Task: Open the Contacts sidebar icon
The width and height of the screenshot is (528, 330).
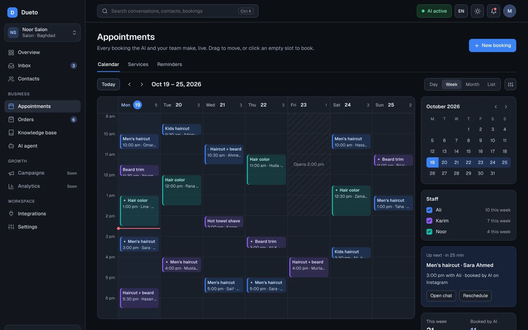Action: (11, 79)
